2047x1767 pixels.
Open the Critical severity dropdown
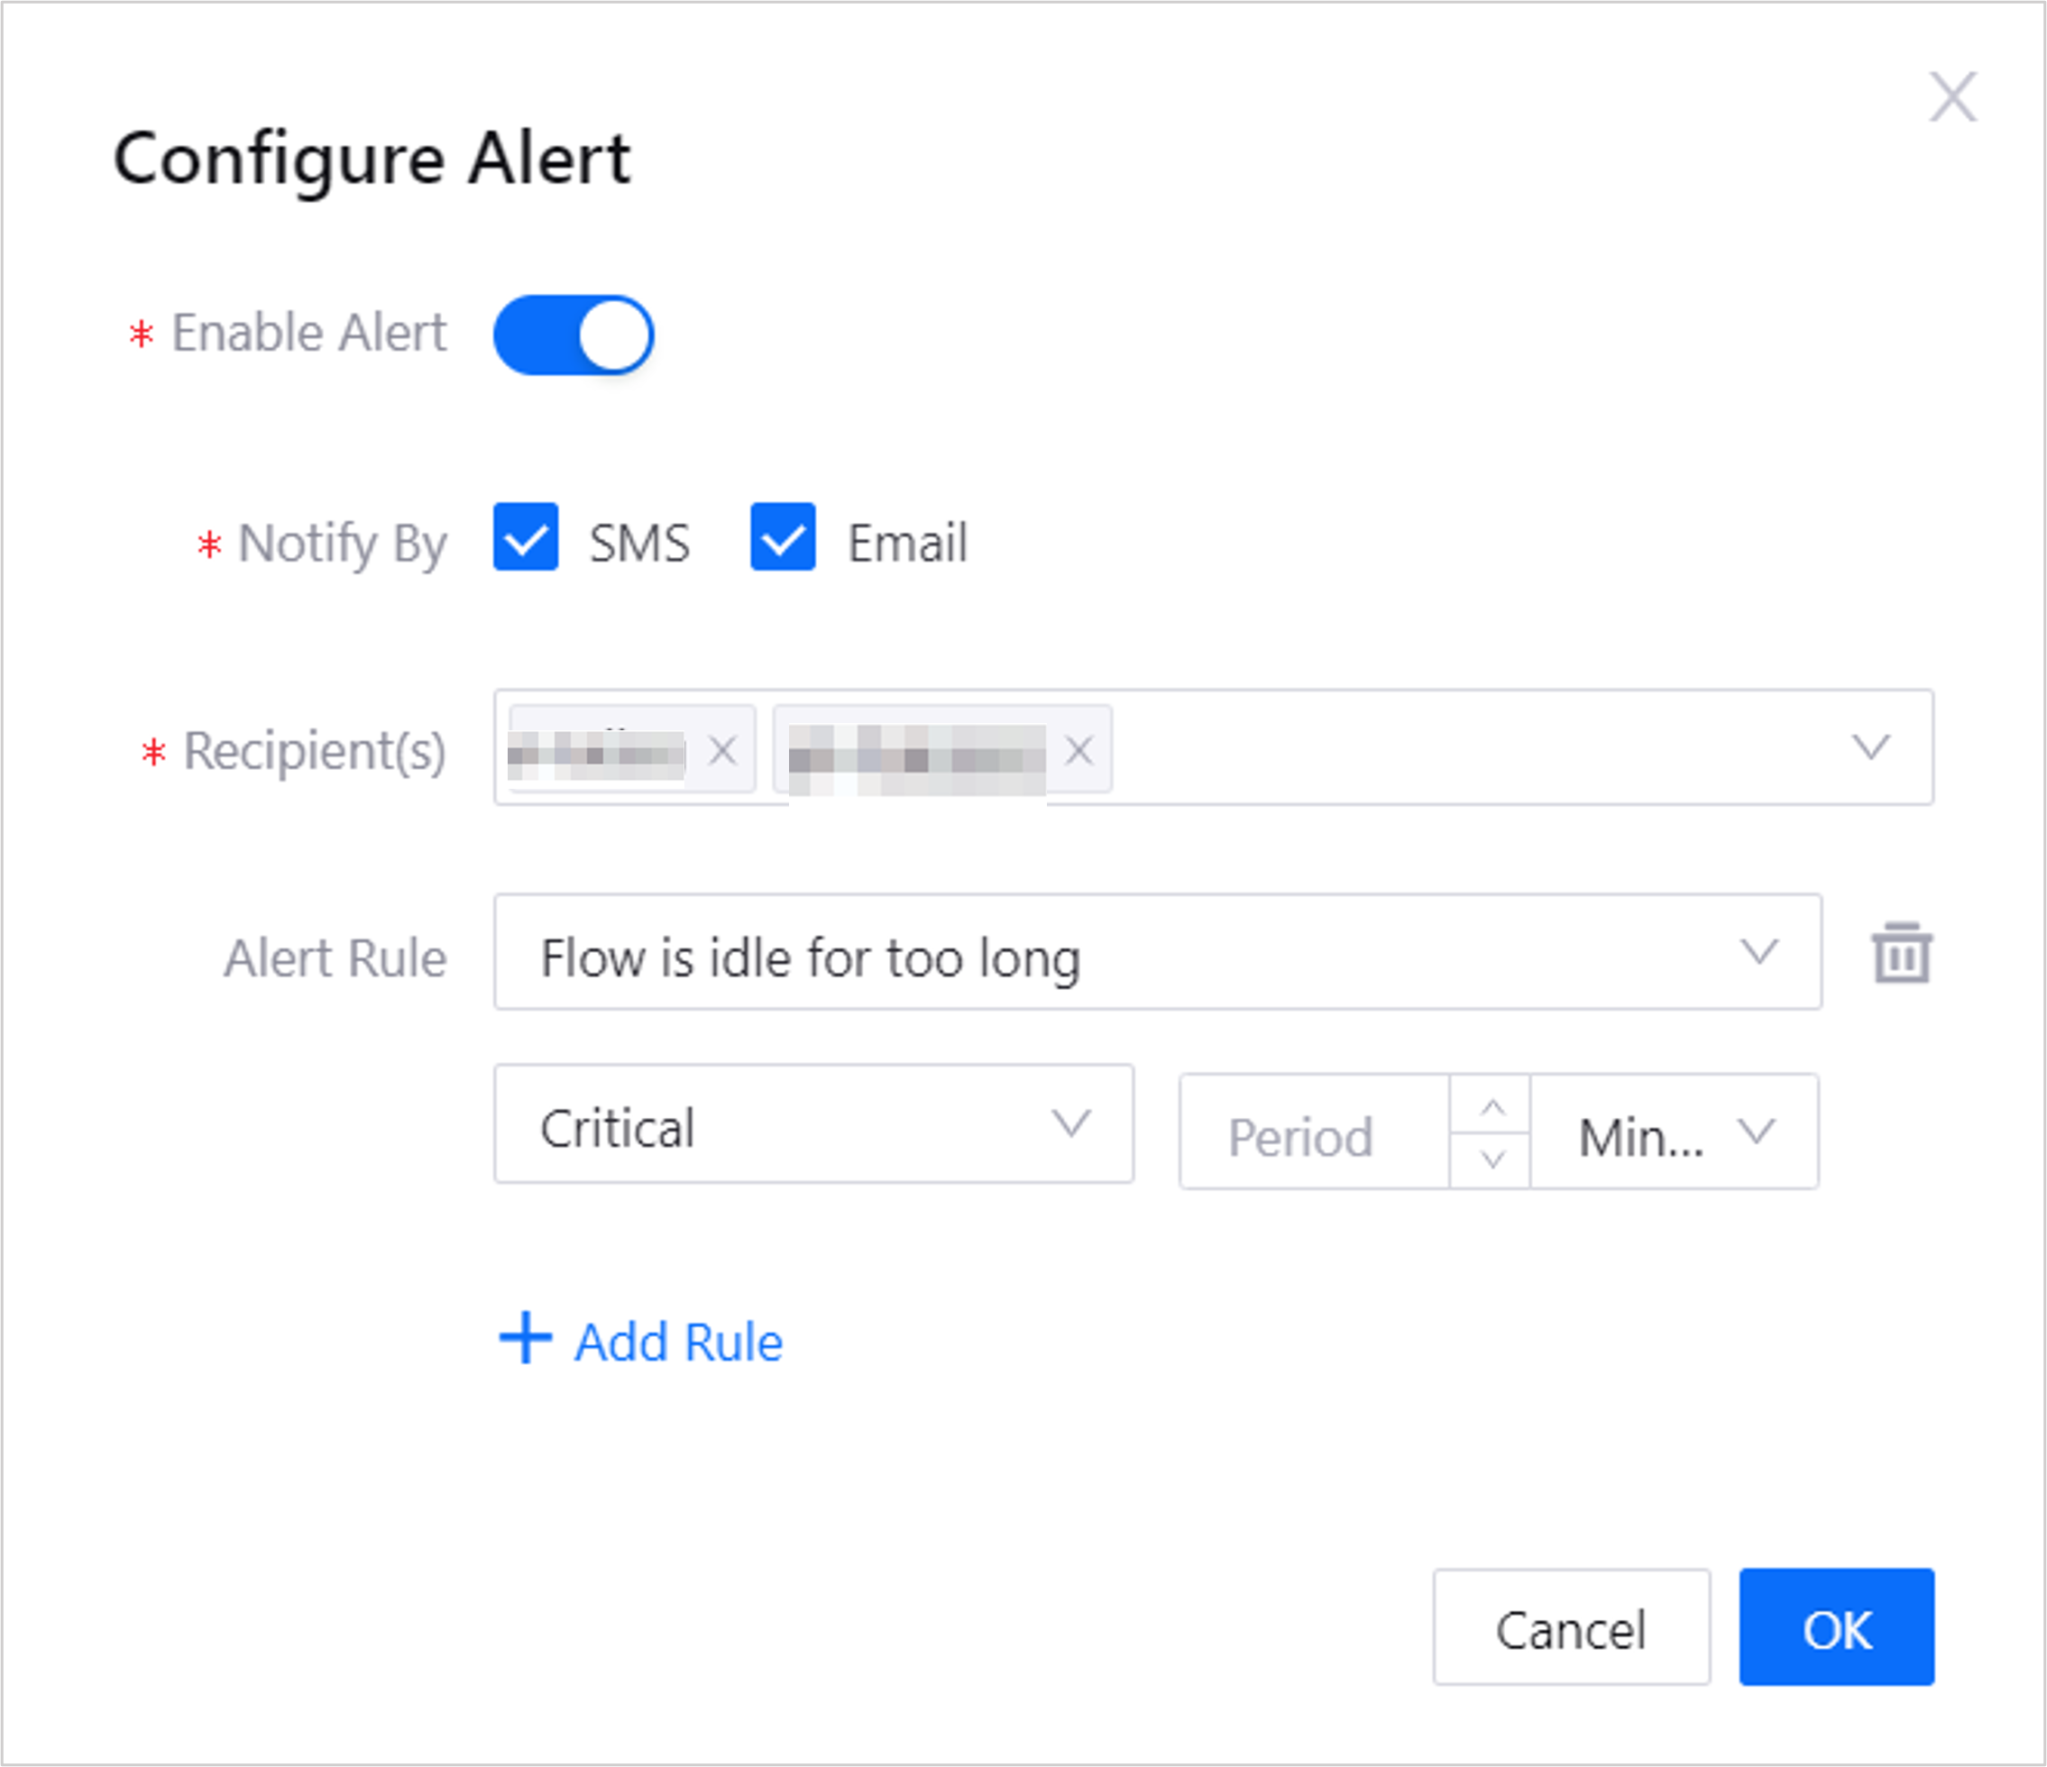click(813, 1124)
